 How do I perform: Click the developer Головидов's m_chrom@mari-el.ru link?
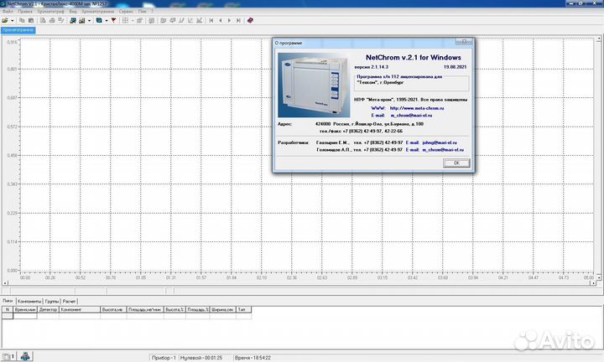(443, 150)
